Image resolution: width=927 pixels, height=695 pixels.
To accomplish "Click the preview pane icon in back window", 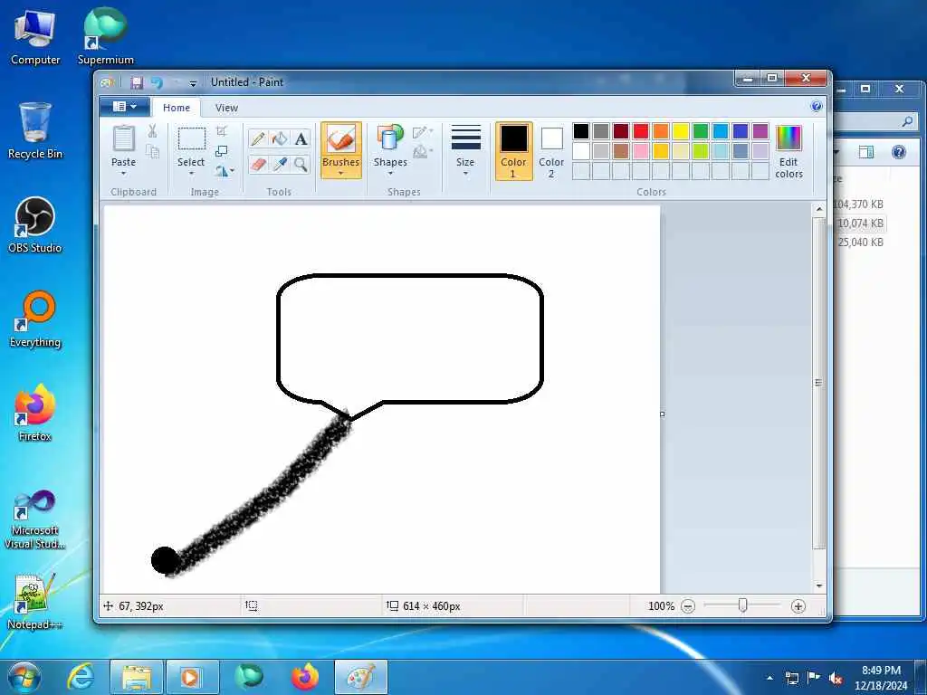I will pyautogui.click(x=866, y=152).
